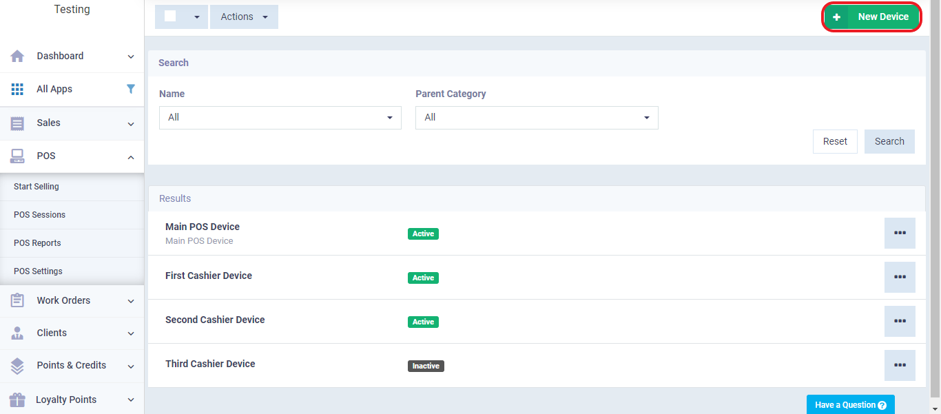Image resolution: width=941 pixels, height=414 pixels.
Task: Click the Work Orders label in sidebar
Action: 63,300
